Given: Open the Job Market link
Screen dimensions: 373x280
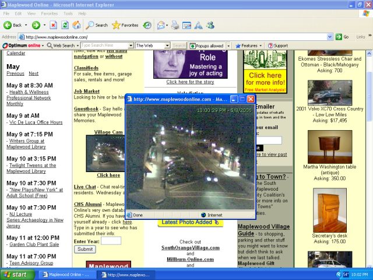Looking at the screenshot, I should (87, 91).
